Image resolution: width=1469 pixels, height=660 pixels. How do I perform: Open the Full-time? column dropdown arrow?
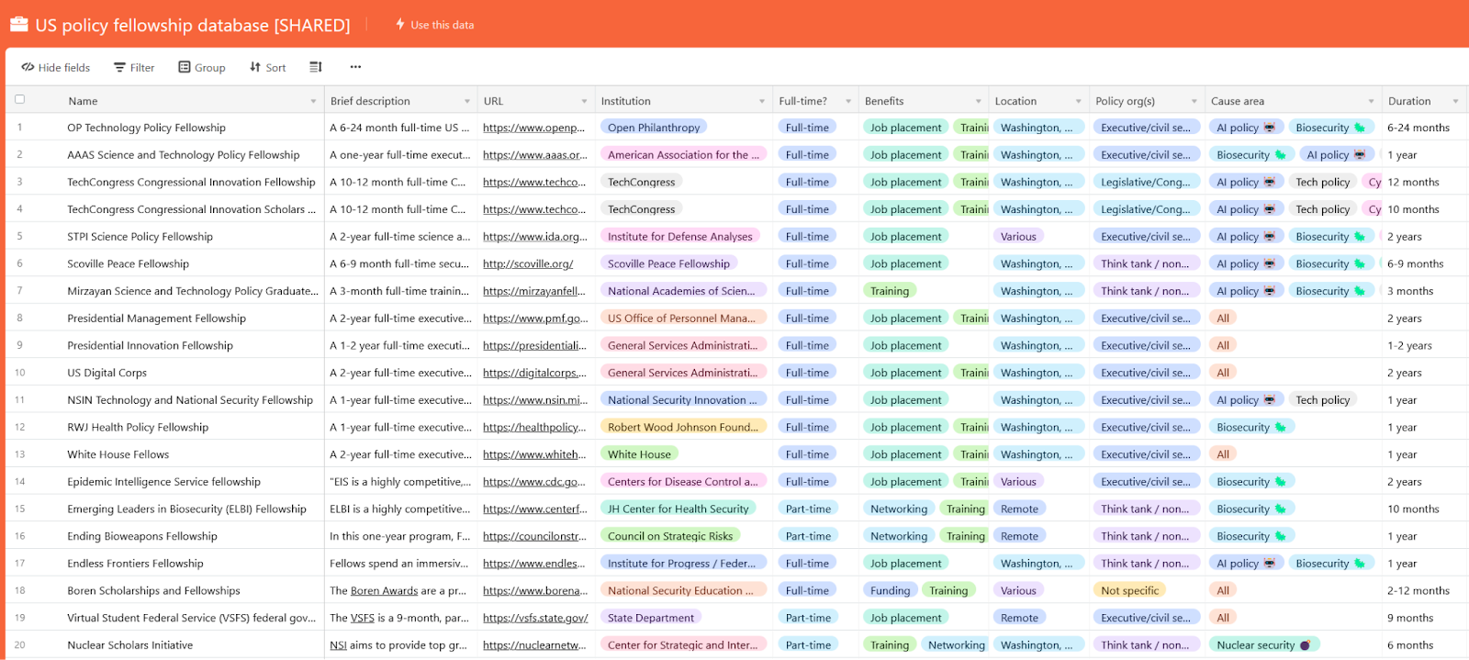848,101
